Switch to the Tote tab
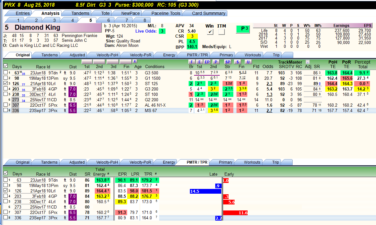Image resolution: width=376 pixels, height=225 pixels. click(x=105, y=13)
